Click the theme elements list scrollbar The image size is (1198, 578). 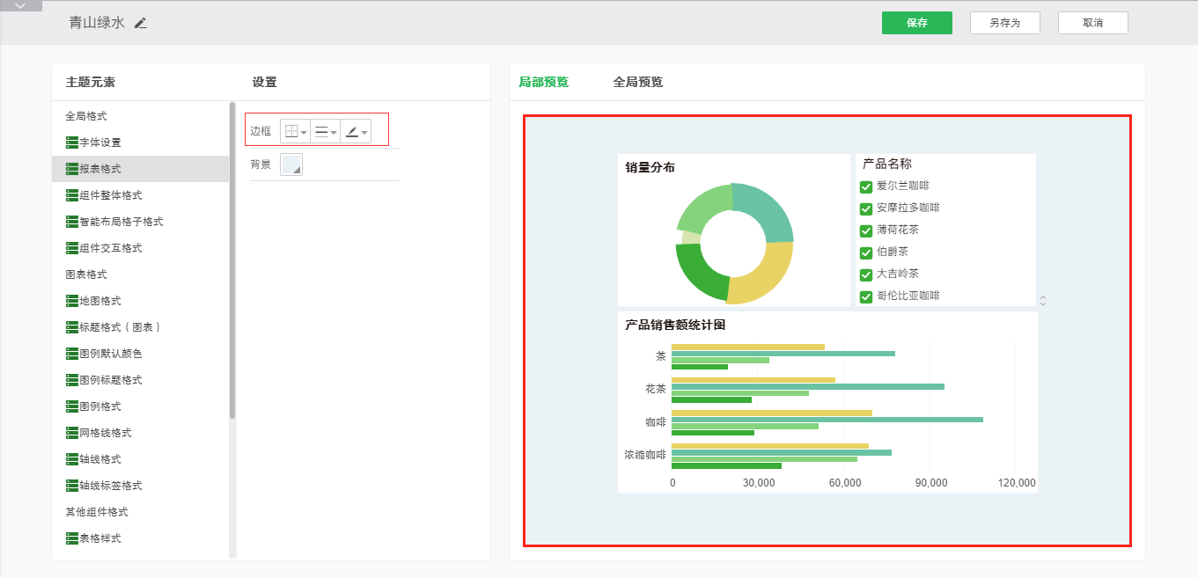(x=232, y=264)
